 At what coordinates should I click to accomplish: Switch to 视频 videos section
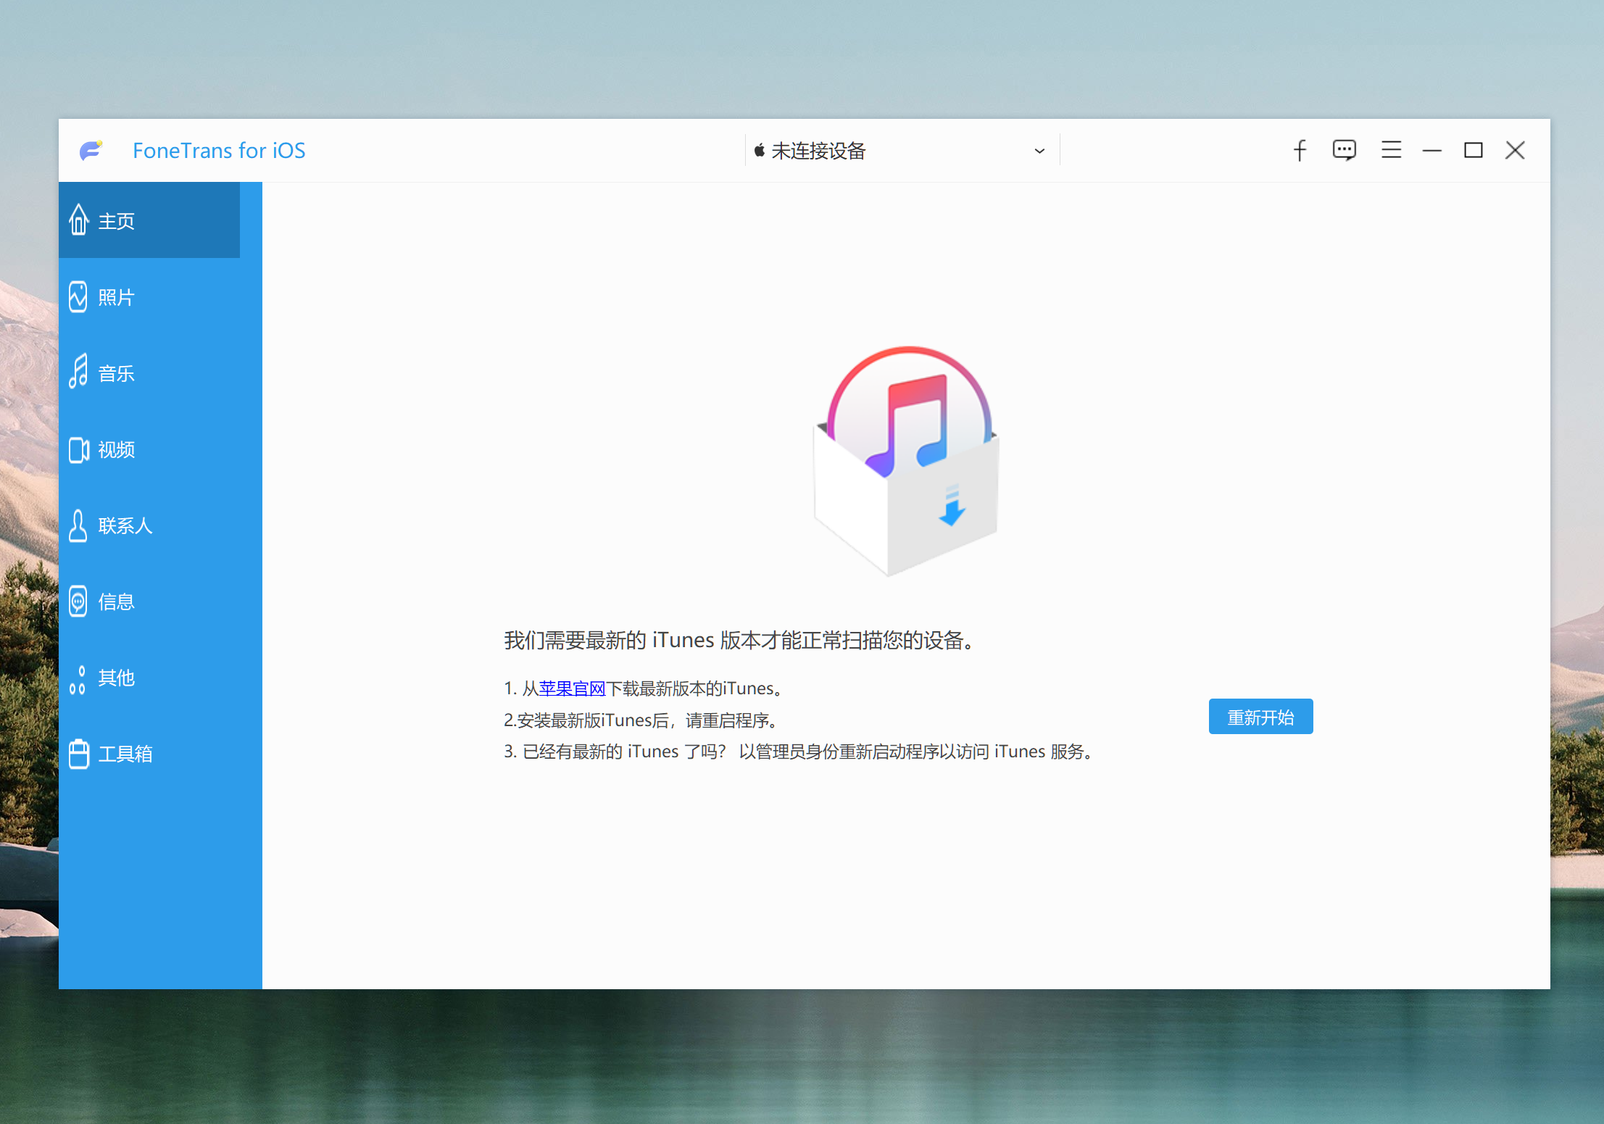(x=149, y=449)
